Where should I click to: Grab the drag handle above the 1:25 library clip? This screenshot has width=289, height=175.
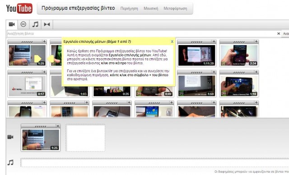click(27, 42)
